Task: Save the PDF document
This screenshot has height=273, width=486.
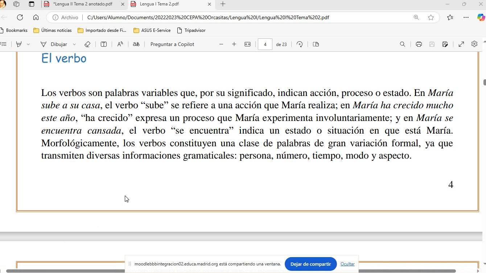Action: (x=432, y=44)
